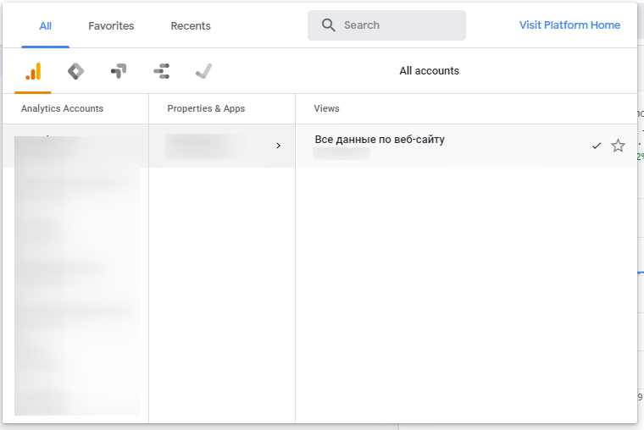Focus the Search input field

398,25
